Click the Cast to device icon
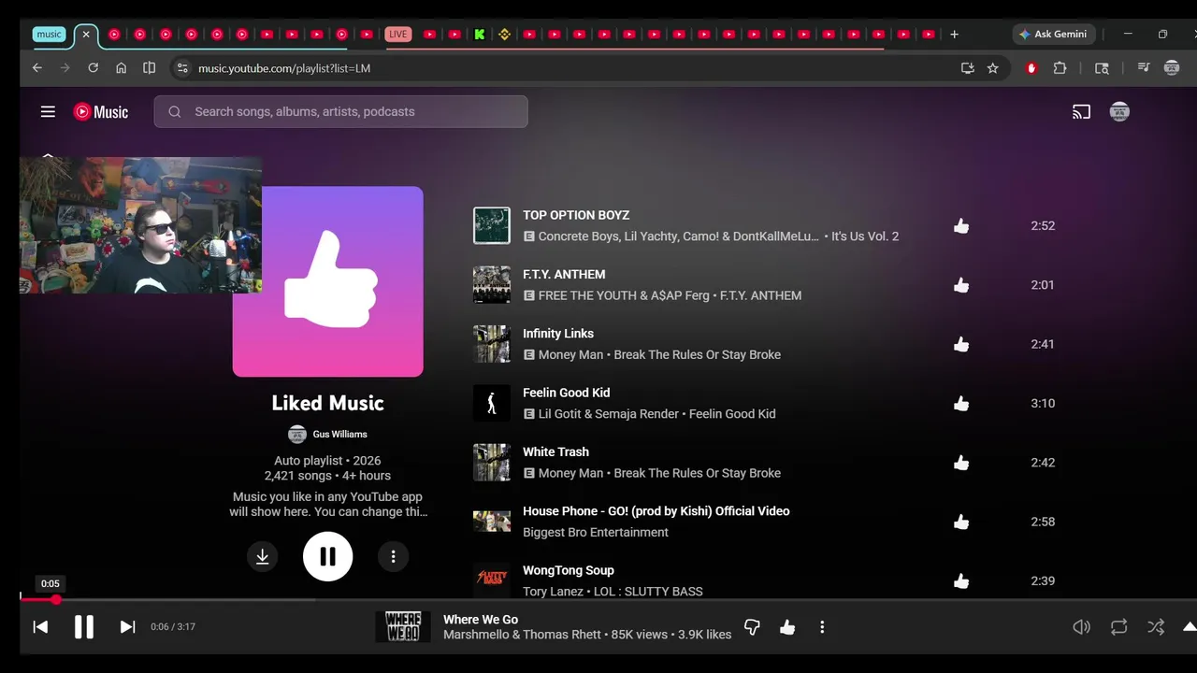Viewport: 1197px width, 673px height. (x=1081, y=111)
